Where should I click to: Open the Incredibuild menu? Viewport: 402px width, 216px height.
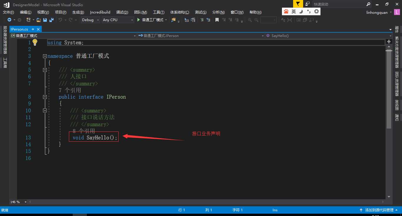click(x=100, y=12)
